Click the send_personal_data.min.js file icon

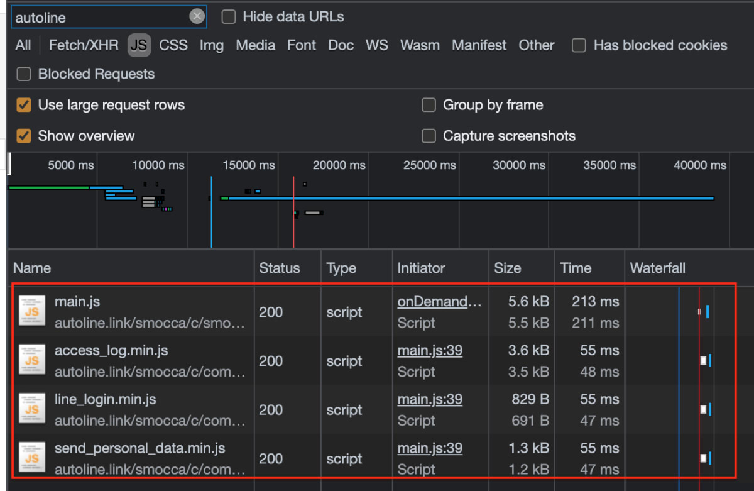[x=31, y=458]
